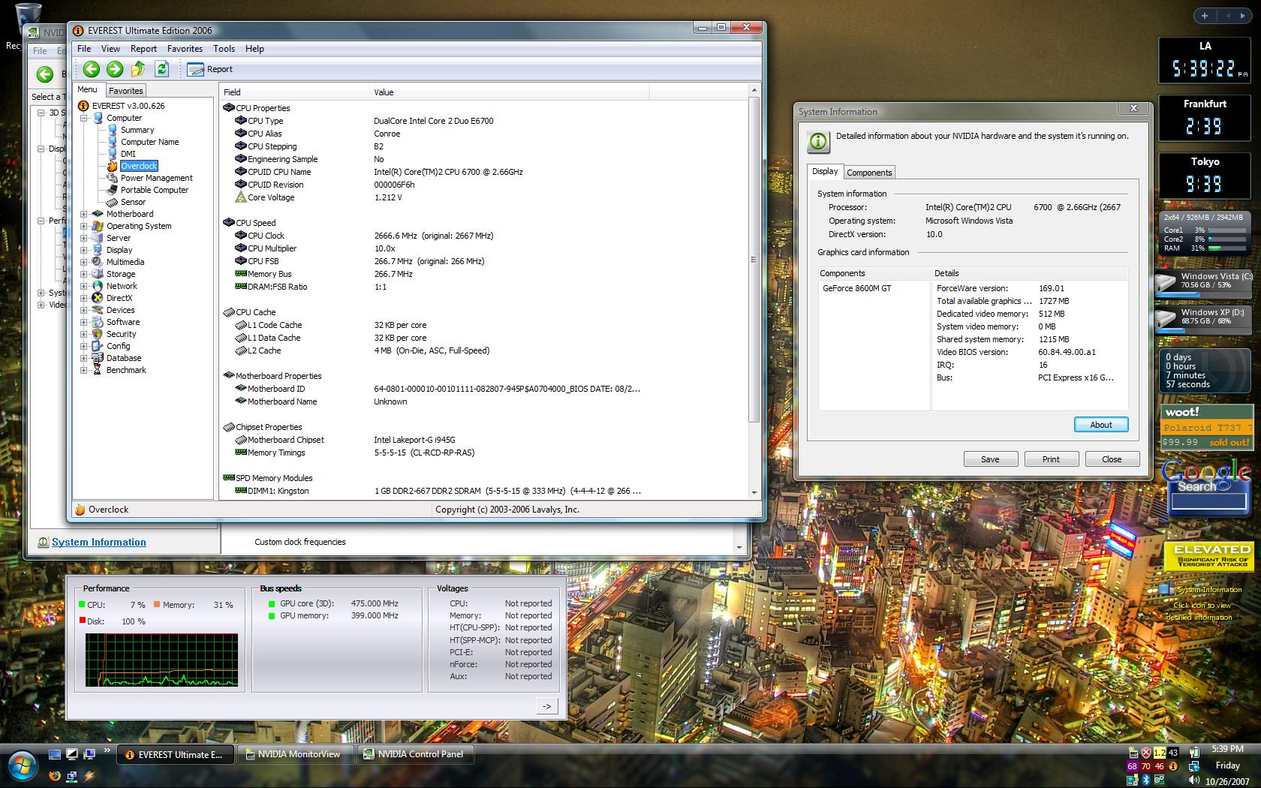1261x788 pixels.
Task: Select the Summary tree item
Action: click(x=137, y=130)
